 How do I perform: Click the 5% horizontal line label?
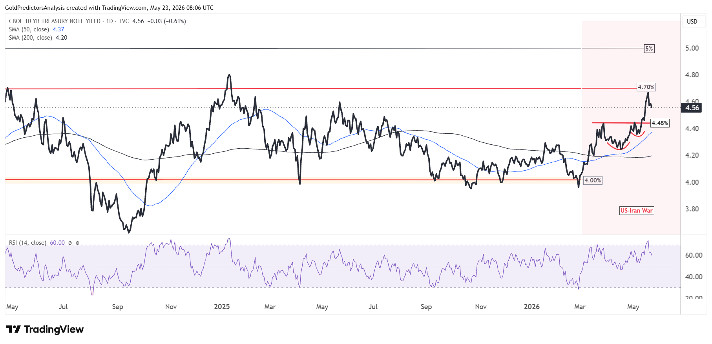tap(649, 49)
